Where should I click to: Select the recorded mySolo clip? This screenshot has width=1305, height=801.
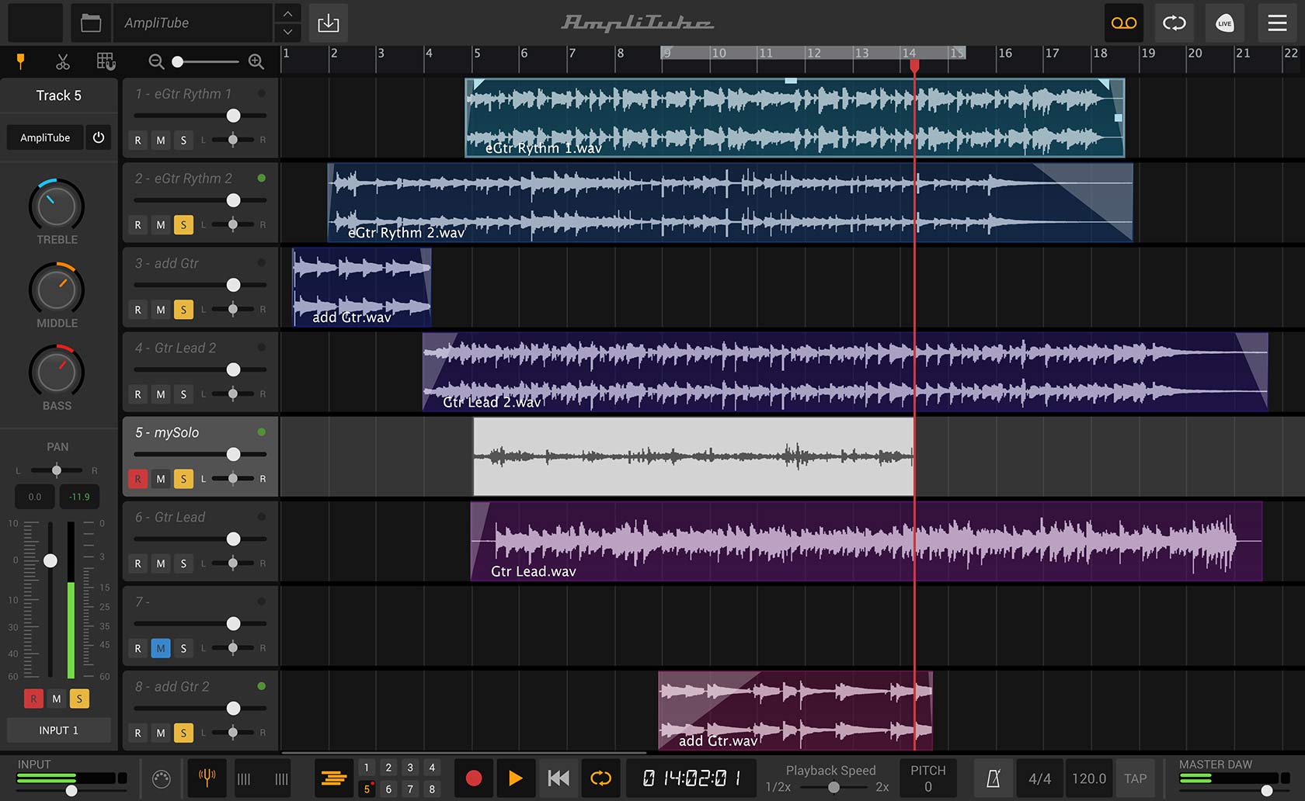coord(693,456)
